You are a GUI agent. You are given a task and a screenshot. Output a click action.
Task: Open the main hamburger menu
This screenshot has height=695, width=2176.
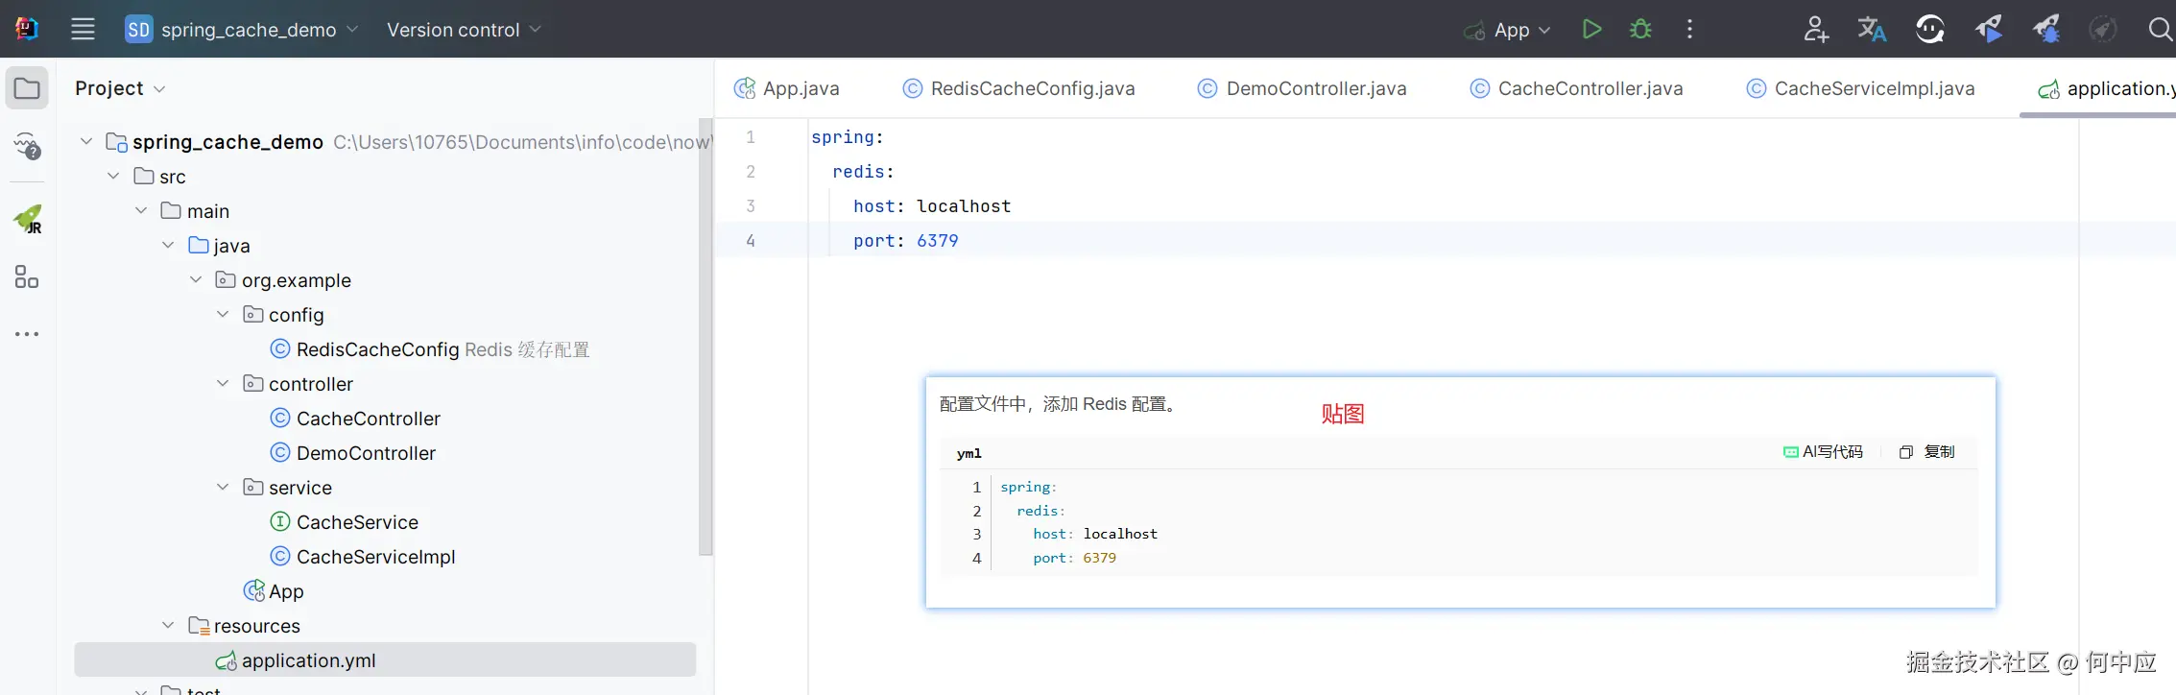point(83,29)
